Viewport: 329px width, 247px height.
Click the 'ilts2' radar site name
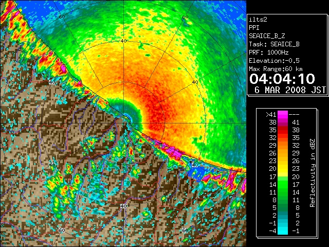click(x=258, y=20)
